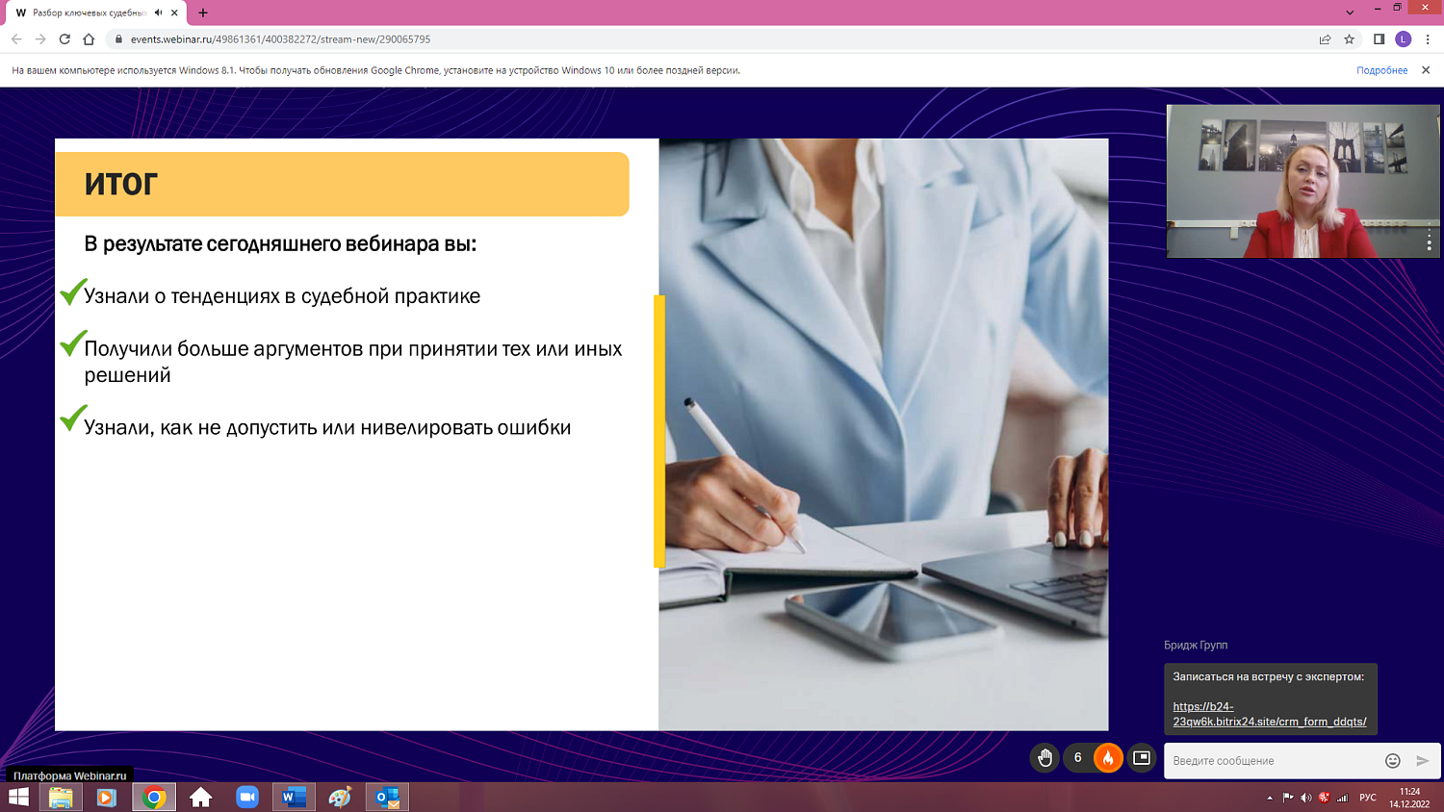Image resolution: width=1444 pixels, height=812 pixels.
Task: Open the presenter video three-dot menu
Action: [x=1429, y=240]
